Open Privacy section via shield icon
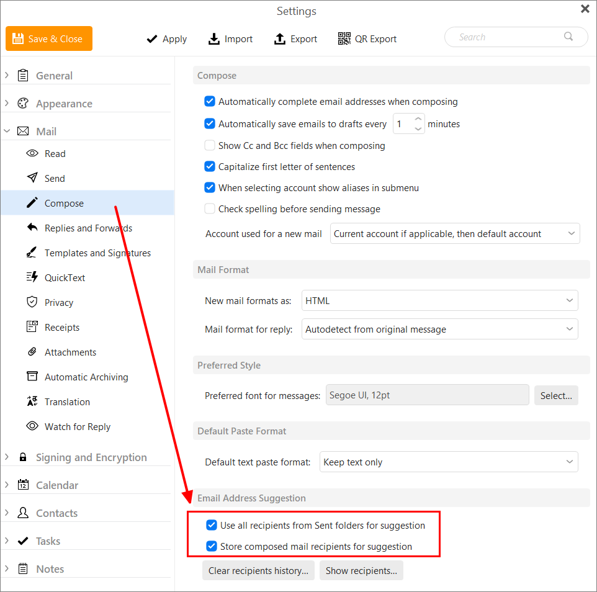Image resolution: width=597 pixels, height=592 pixels. coord(32,302)
